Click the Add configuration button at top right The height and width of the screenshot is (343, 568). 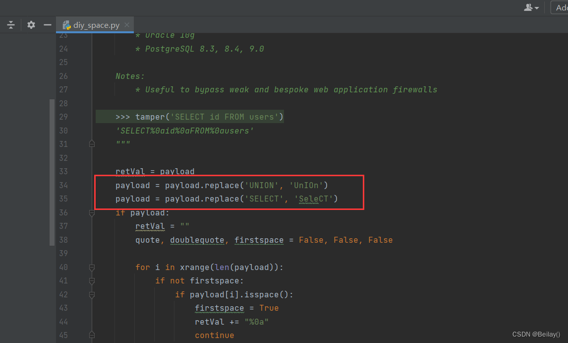559,7
